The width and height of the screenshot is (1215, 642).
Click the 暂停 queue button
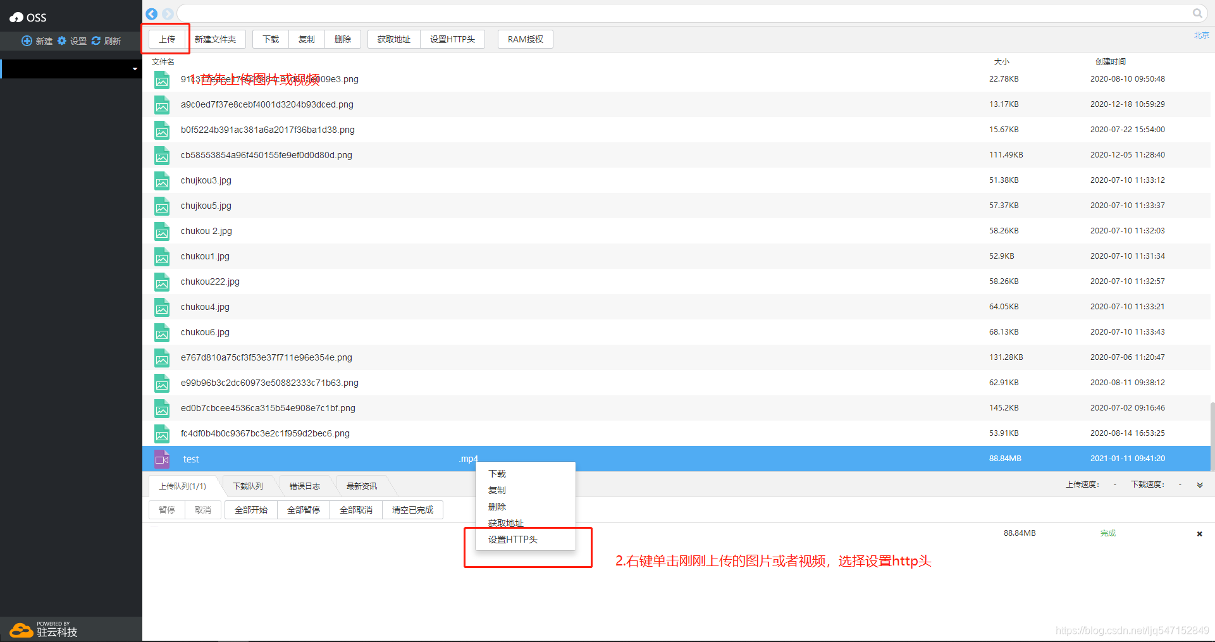pos(167,510)
